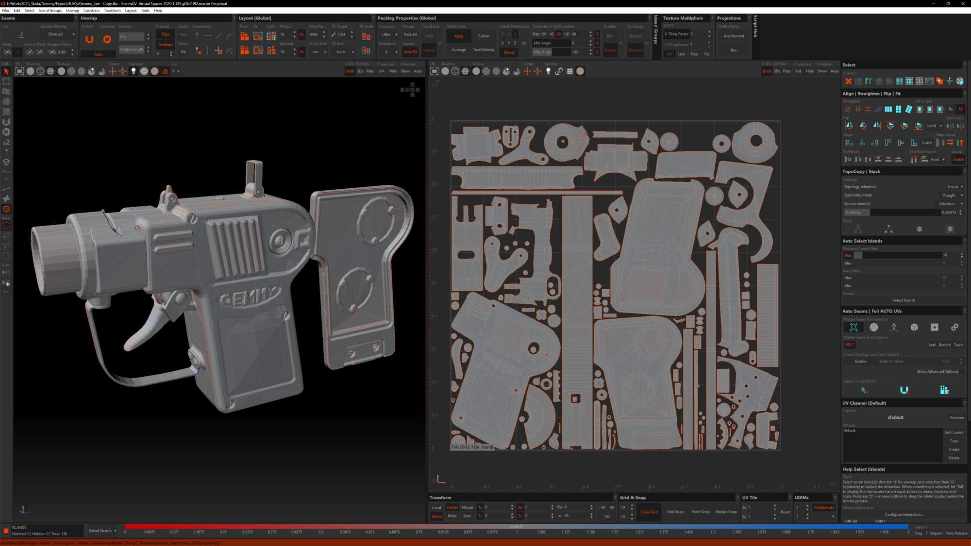Viewport: 971px width, 546px height.
Task: Click the TD Target eyedropper icon
Action: (334, 34)
